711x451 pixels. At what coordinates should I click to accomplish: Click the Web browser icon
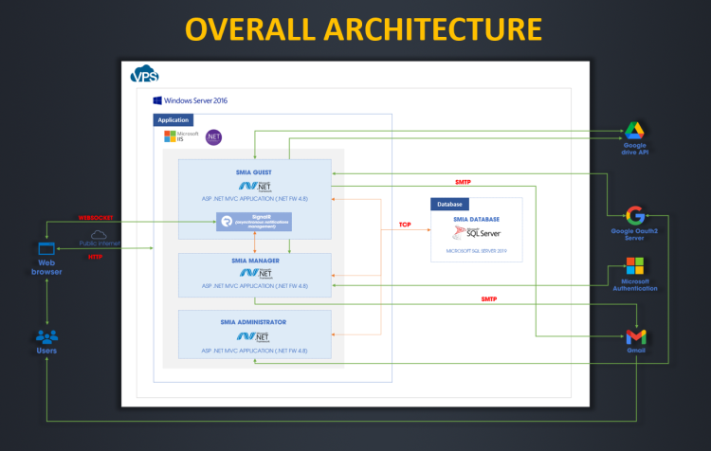(46, 249)
